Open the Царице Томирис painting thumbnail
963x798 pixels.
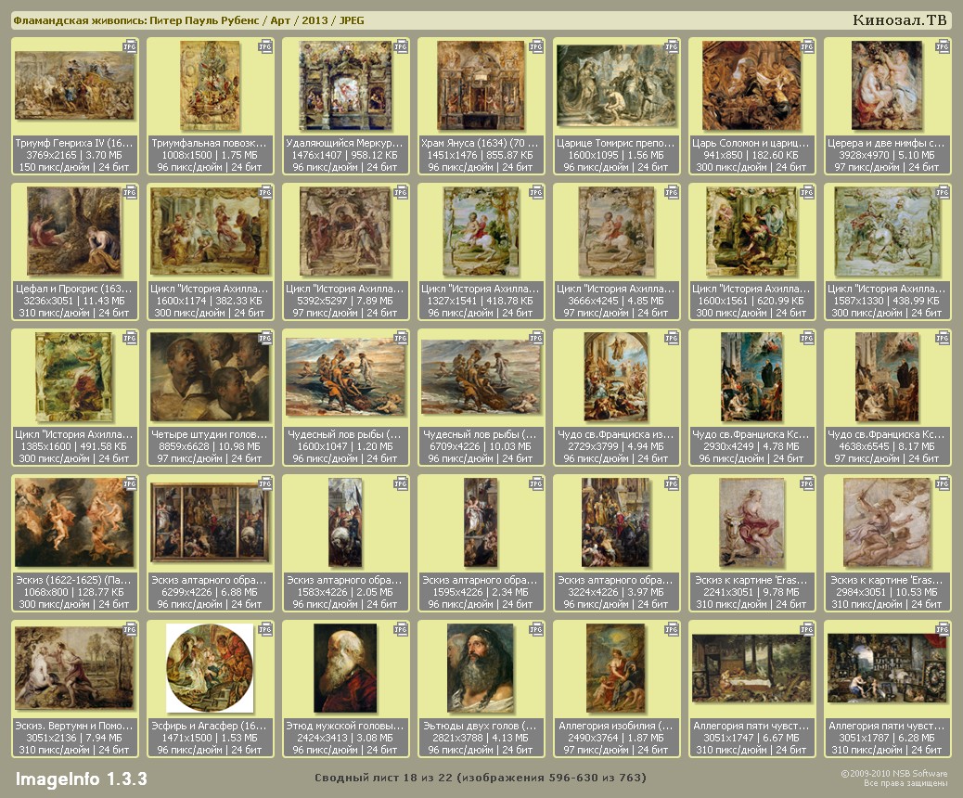[616, 85]
